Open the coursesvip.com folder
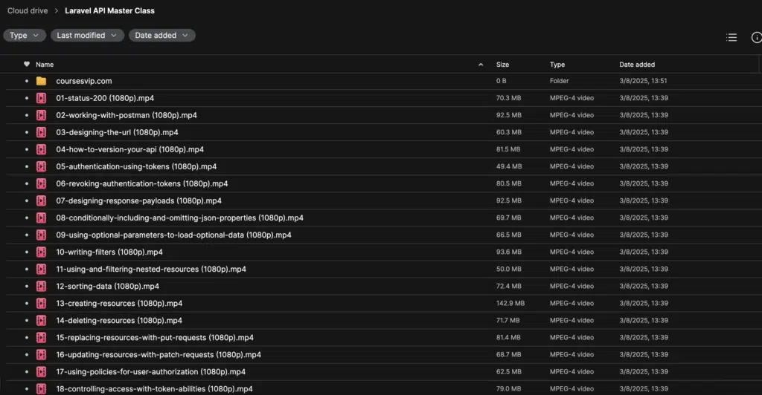This screenshot has height=395, width=762. 84,81
